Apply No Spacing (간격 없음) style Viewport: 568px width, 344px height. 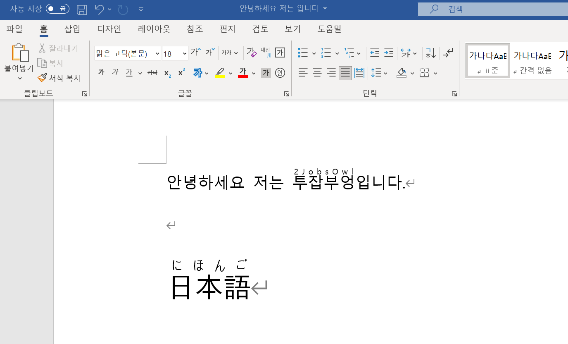(532, 61)
